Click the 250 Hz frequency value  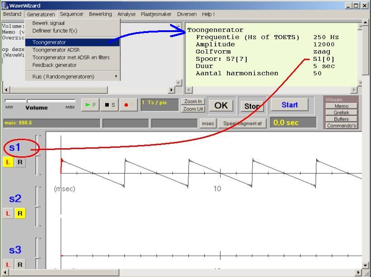326,38
